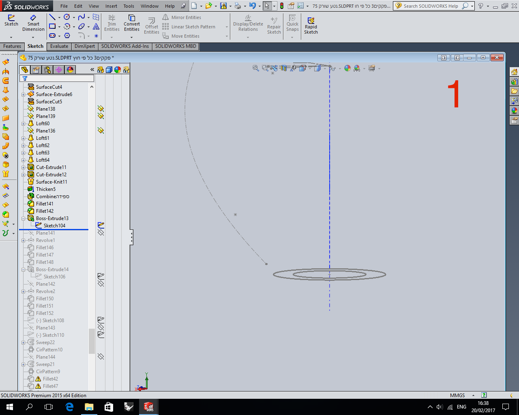Collapse the Boss-Extrude13 feature

click(24, 218)
